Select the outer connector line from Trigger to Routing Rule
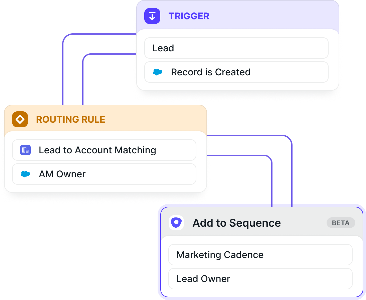The width and height of the screenshot is (366, 300). pyautogui.click(x=63, y=70)
